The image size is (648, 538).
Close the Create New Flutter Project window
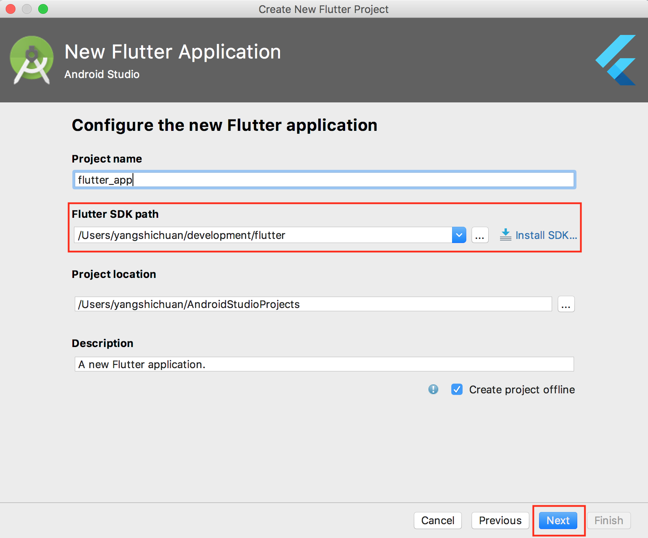(11, 9)
